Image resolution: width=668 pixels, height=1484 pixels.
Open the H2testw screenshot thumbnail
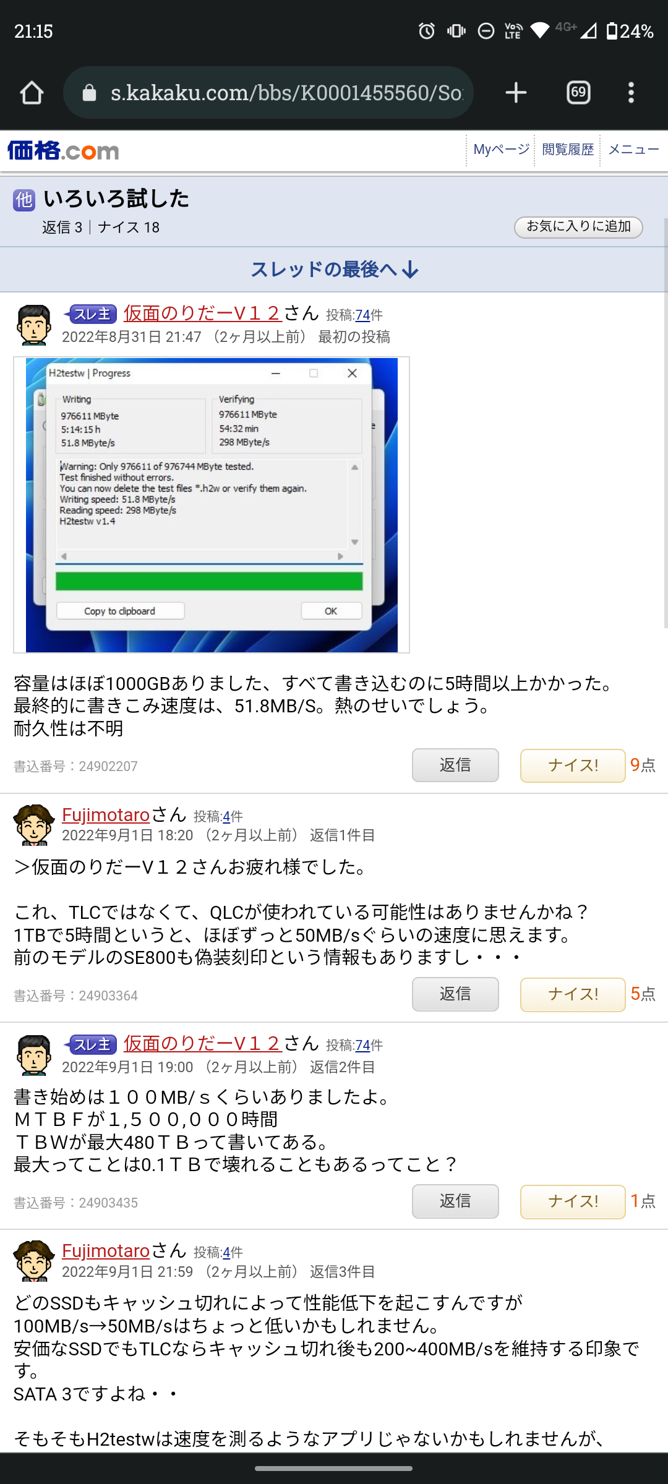coord(212,505)
